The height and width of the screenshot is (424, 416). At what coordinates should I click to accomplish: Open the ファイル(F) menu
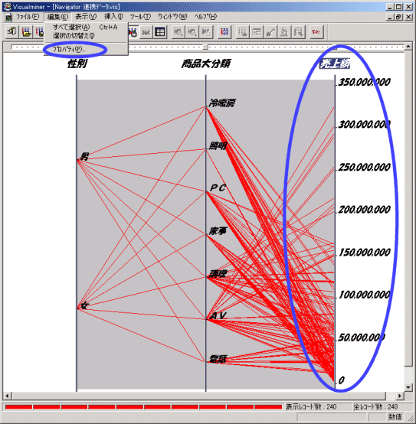click(x=28, y=17)
